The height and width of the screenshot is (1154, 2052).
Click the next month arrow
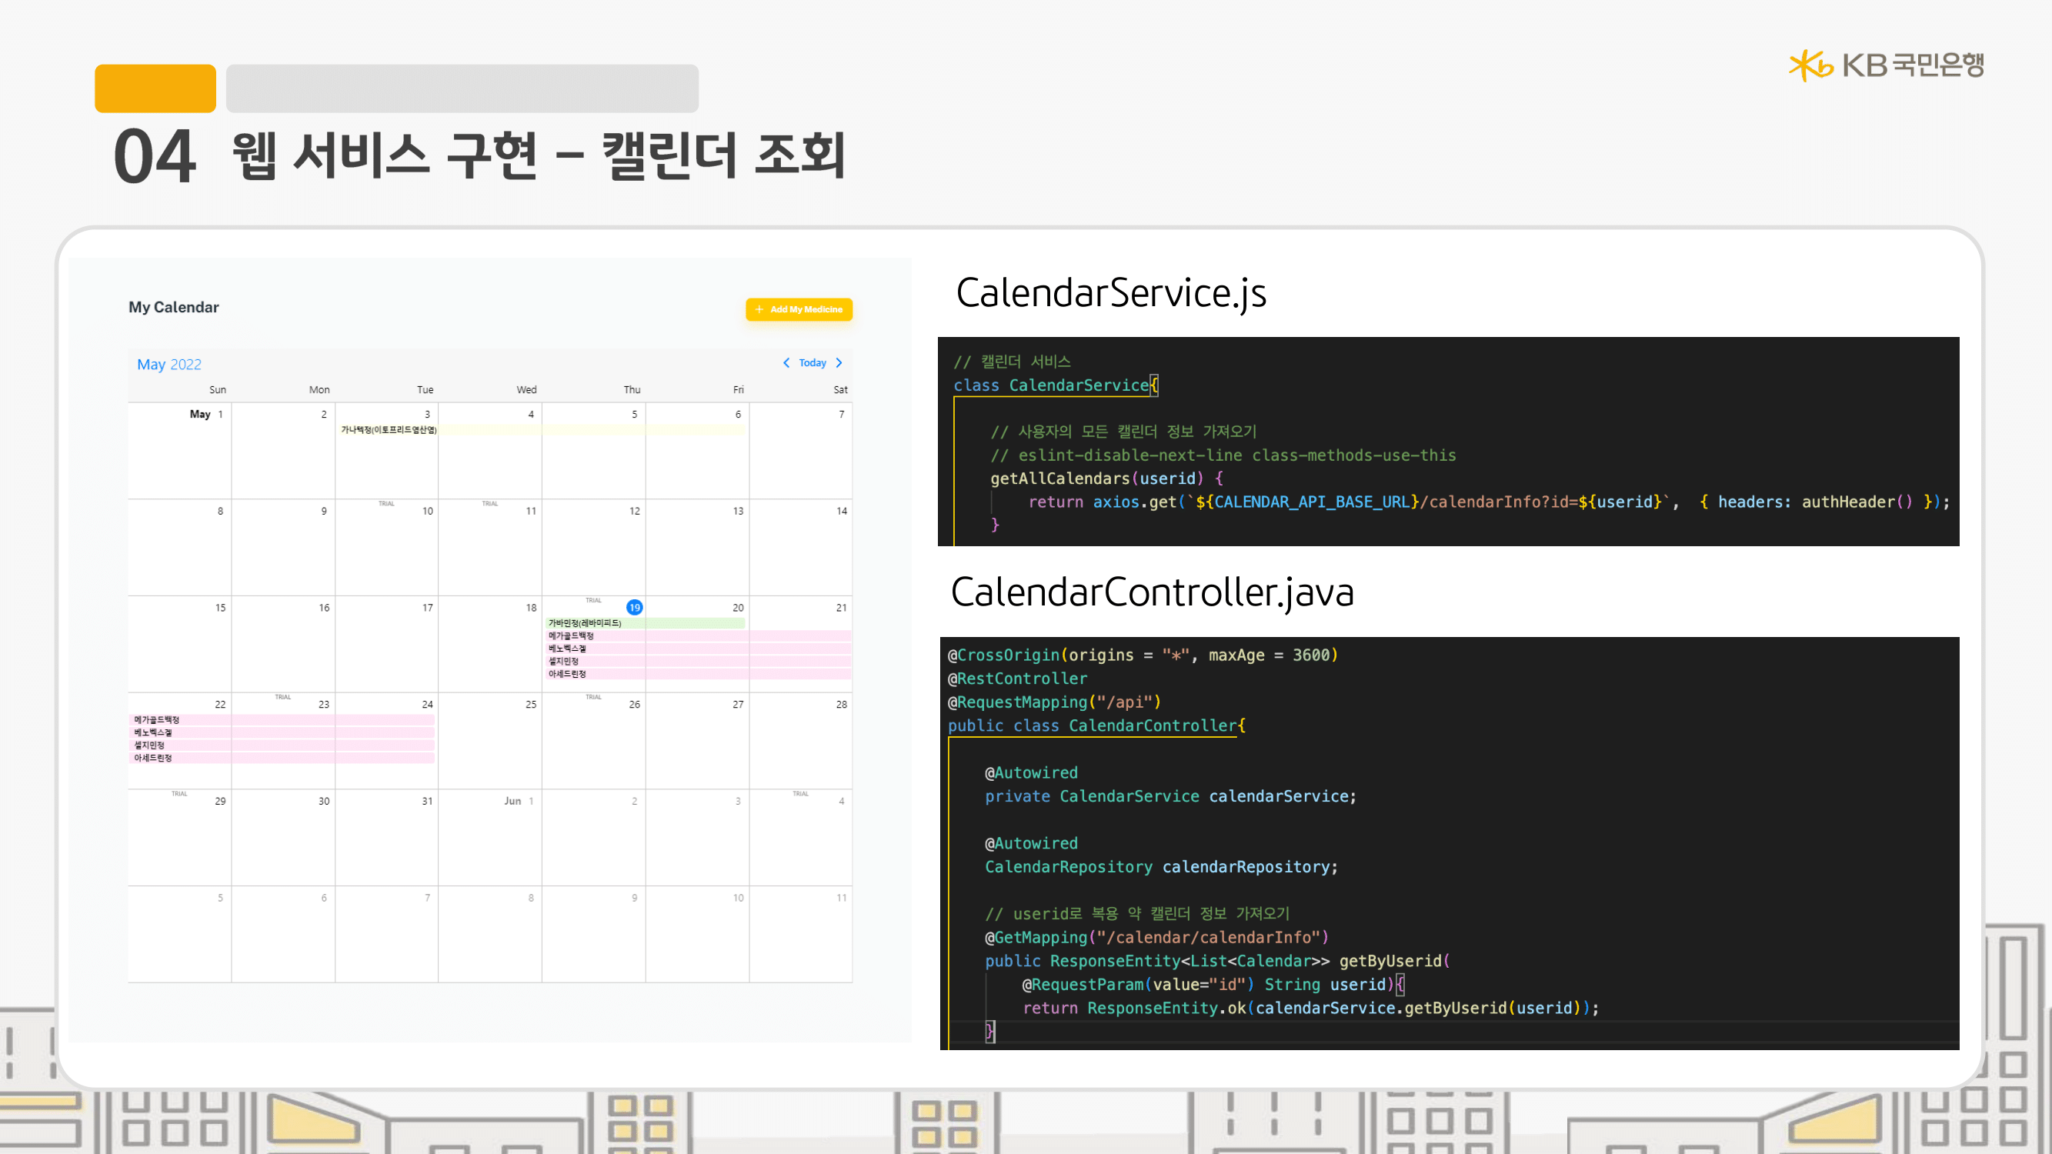click(839, 362)
